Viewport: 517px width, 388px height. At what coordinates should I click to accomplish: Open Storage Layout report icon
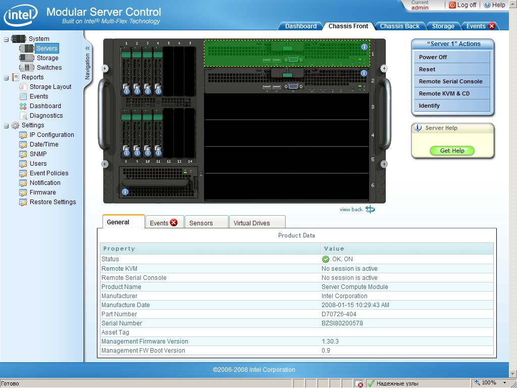click(23, 87)
